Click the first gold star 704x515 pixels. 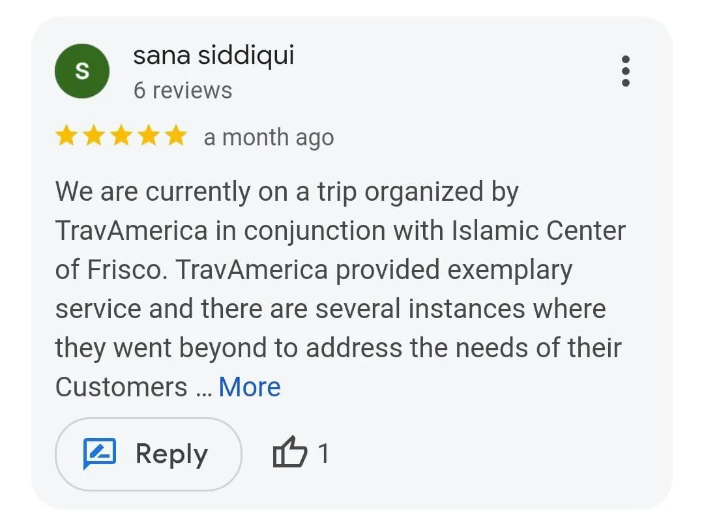[66, 136]
